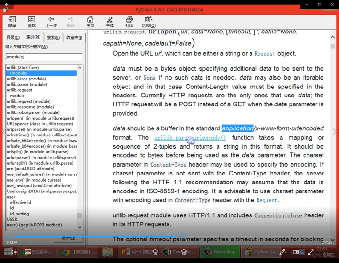
Task: Click the highlighted word 'application'
Action: 237,128
